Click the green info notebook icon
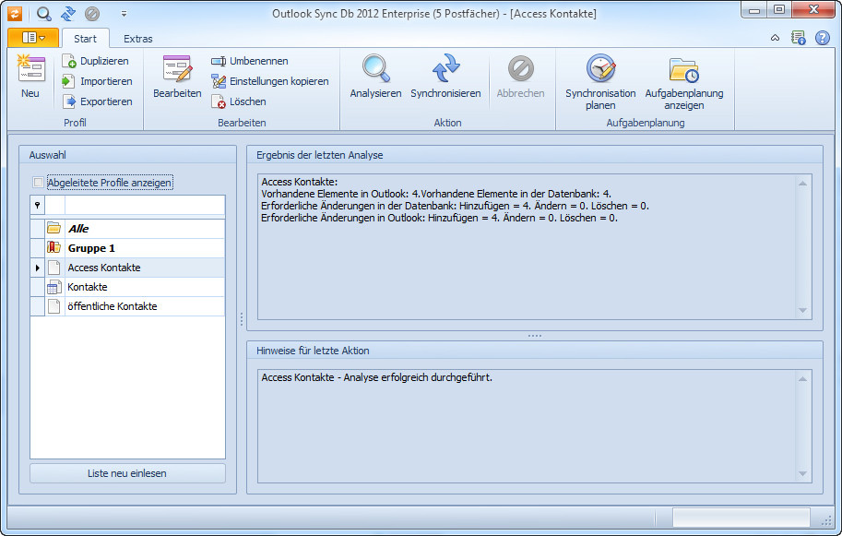842x536 pixels. click(x=799, y=38)
